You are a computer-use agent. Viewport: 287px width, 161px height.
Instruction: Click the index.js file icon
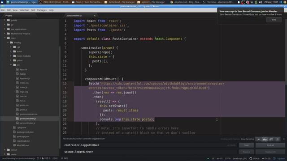17,87
